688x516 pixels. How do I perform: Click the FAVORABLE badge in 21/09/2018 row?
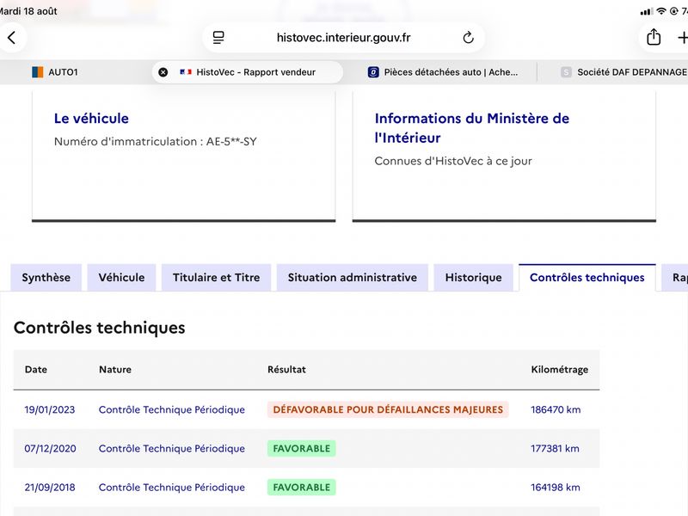pos(302,487)
